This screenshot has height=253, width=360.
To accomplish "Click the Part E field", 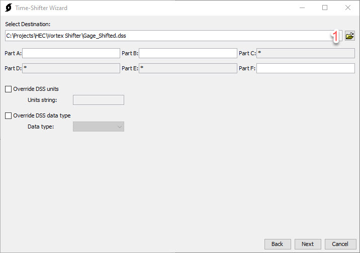I will (x=188, y=68).
